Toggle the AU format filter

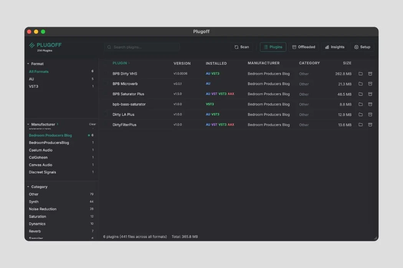pyautogui.click(x=31, y=79)
